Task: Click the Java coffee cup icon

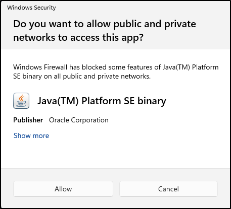Action: [x=21, y=101]
